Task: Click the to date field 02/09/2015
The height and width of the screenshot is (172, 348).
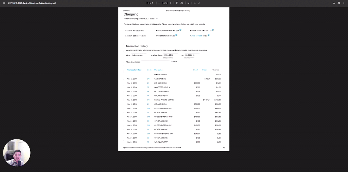Action: coord(192,55)
